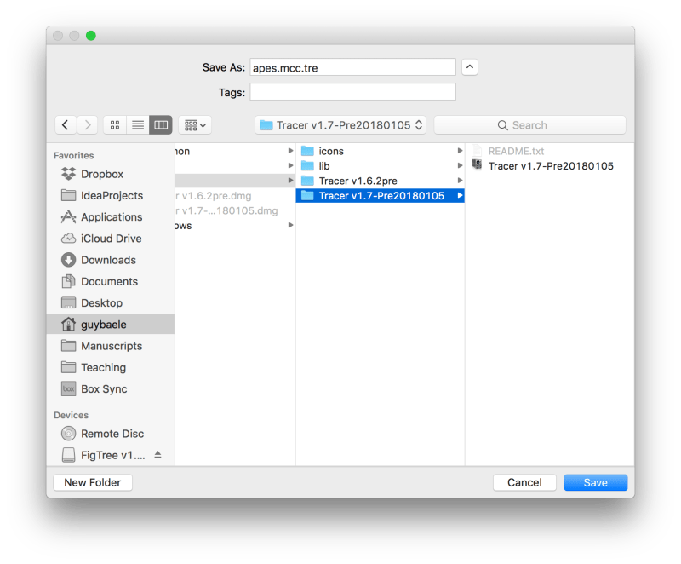Expand the selected Tracer v1.7 folder arrow
Image resolution: width=681 pixels, height=564 pixels.
pos(460,196)
